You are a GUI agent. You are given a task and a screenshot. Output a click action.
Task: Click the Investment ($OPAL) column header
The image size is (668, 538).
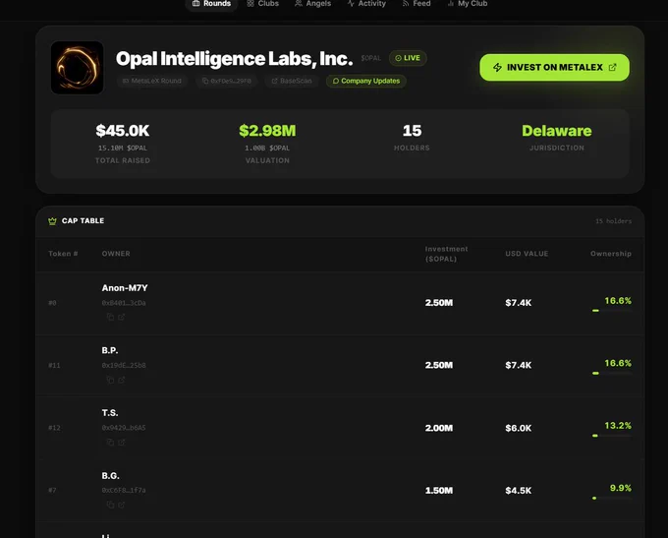coord(446,254)
